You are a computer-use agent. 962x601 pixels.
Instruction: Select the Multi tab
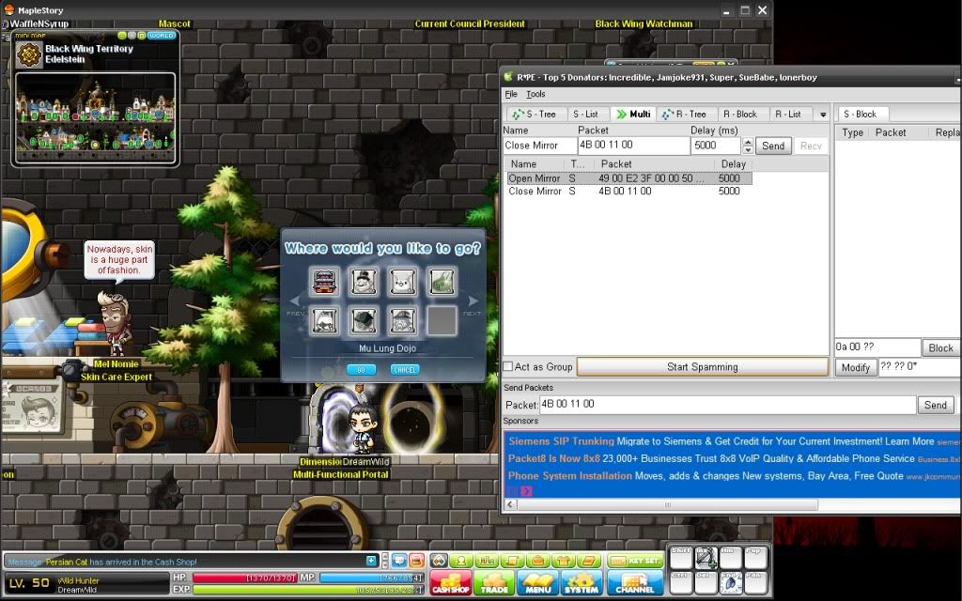click(633, 114)
